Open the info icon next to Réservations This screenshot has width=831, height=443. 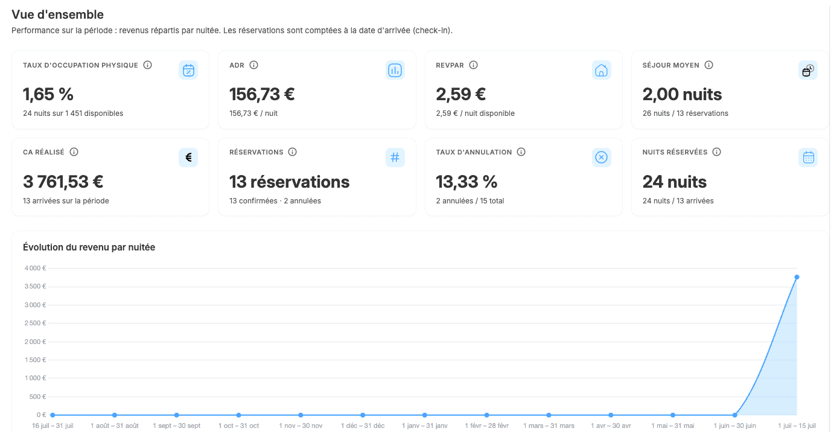tap(293, 152)
